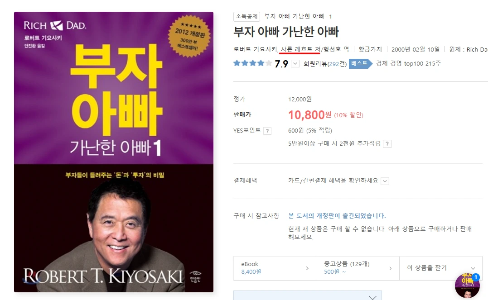Image resolution: width=488 pixels, height=300 pixels.
Task: Click the book cover thumbnail image
Action: click(x=114, y=152)
